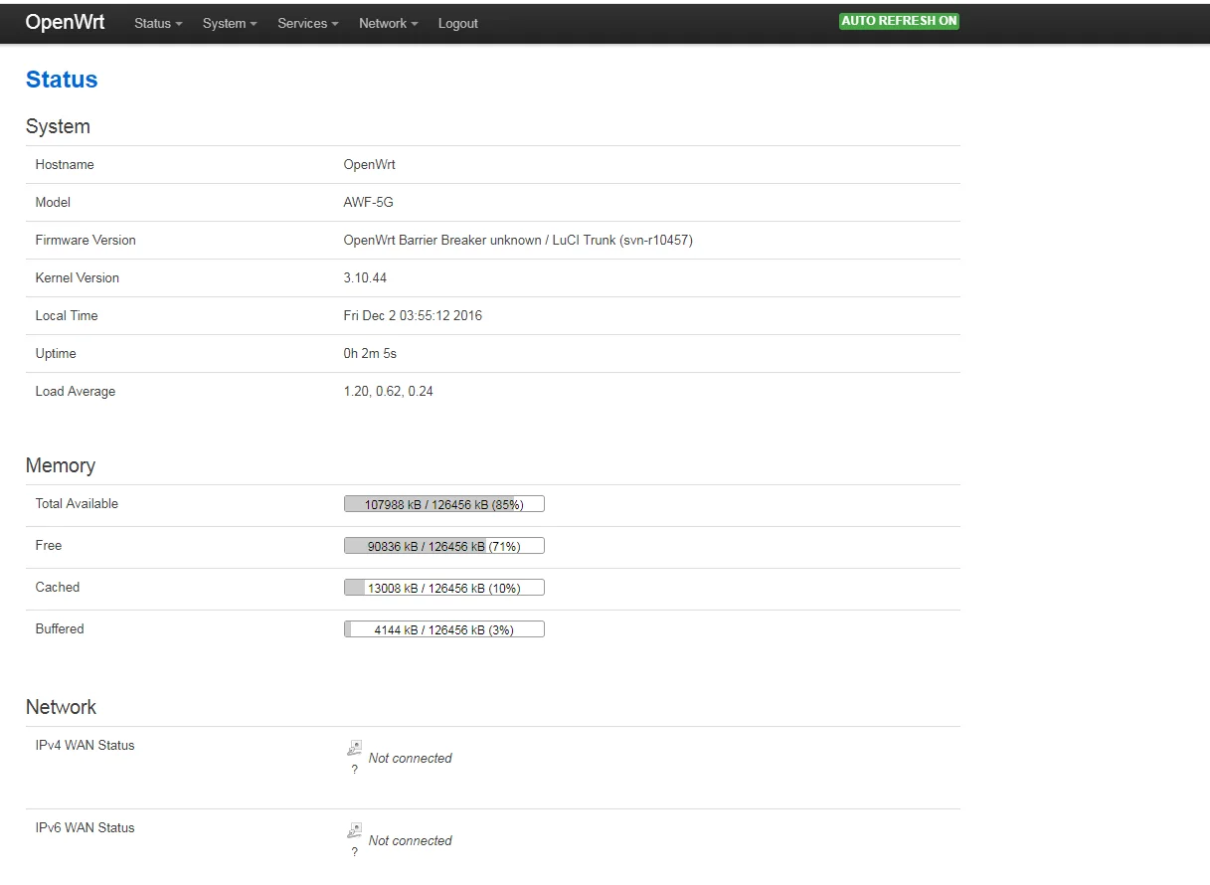Click the Buffered memory progress bar
This screenshot has width=1210, height=885.
(444, 629)
